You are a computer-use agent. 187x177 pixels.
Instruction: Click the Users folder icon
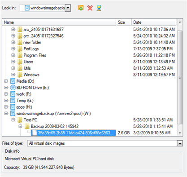[20, 62]
